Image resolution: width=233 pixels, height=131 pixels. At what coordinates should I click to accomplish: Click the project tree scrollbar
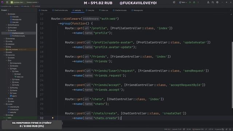tap(36, 60)
